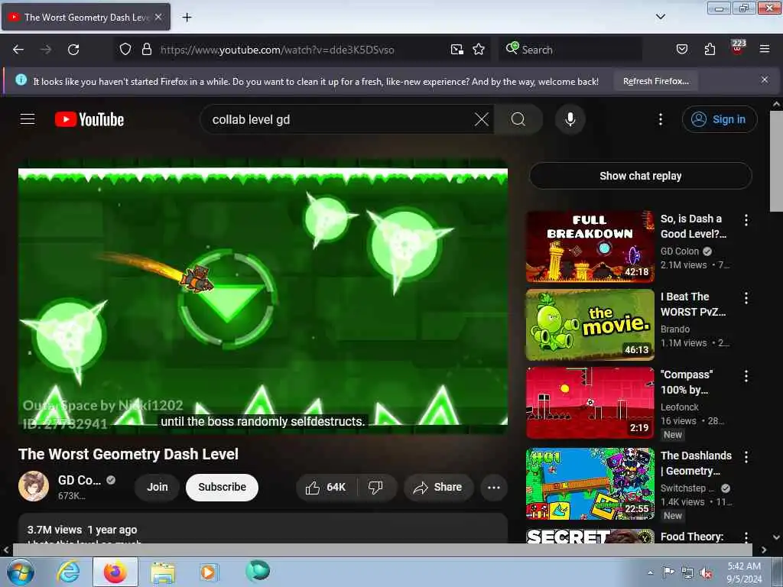Click 3.7M views 1 year ago description
Screen dimensions: 783x587
[x=82, y=530]
